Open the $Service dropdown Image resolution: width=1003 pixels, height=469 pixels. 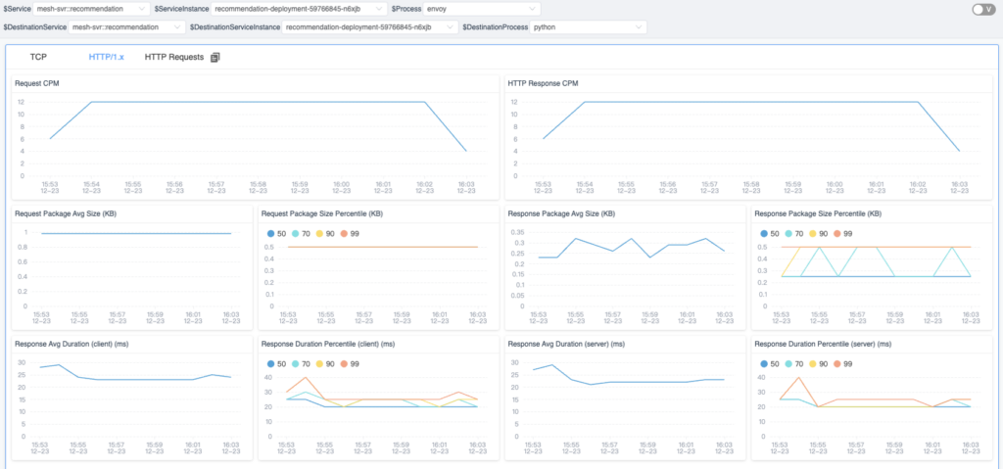click(x=91, y=9)
